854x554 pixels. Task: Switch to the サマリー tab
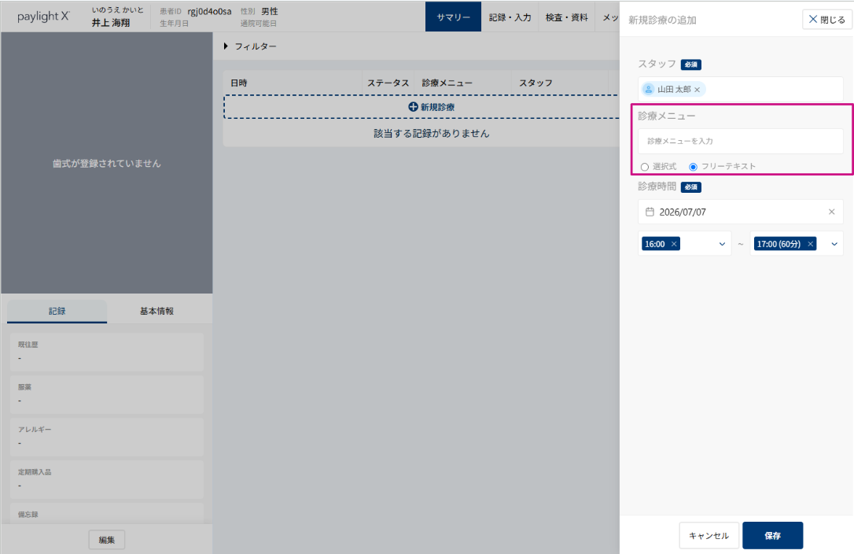point(453,17)
